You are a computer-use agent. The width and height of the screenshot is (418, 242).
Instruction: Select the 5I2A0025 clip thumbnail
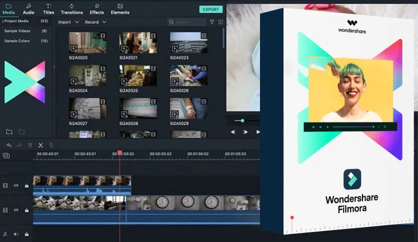tap(131, 75)
